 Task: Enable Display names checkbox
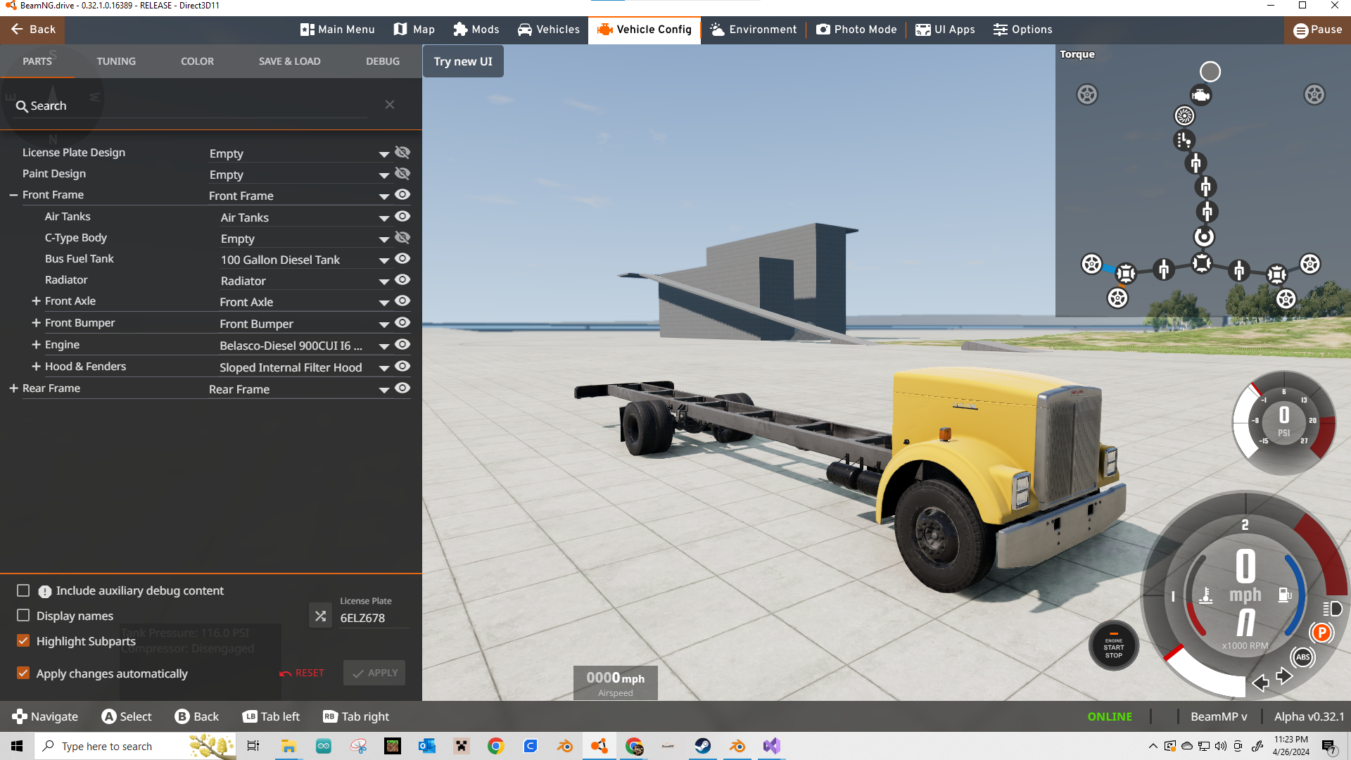pos(23,616)
